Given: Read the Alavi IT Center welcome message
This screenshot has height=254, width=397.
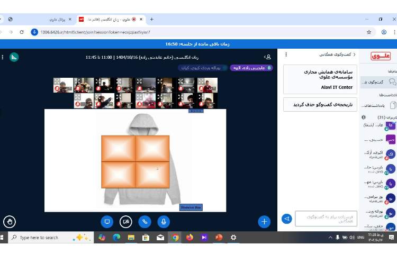Looking at the screenshot, I should tap(320, 79).
